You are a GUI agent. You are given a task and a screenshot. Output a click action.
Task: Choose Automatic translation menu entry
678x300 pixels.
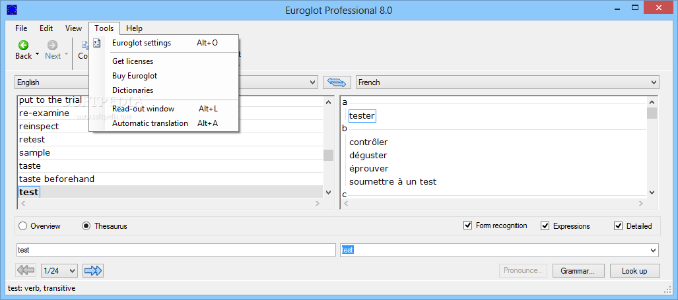coord(164,123)
